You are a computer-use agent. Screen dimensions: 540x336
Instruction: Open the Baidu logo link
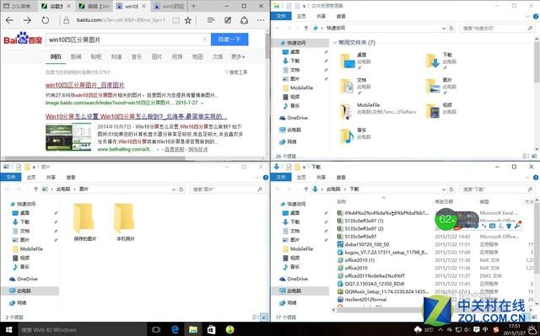point(23,39)
